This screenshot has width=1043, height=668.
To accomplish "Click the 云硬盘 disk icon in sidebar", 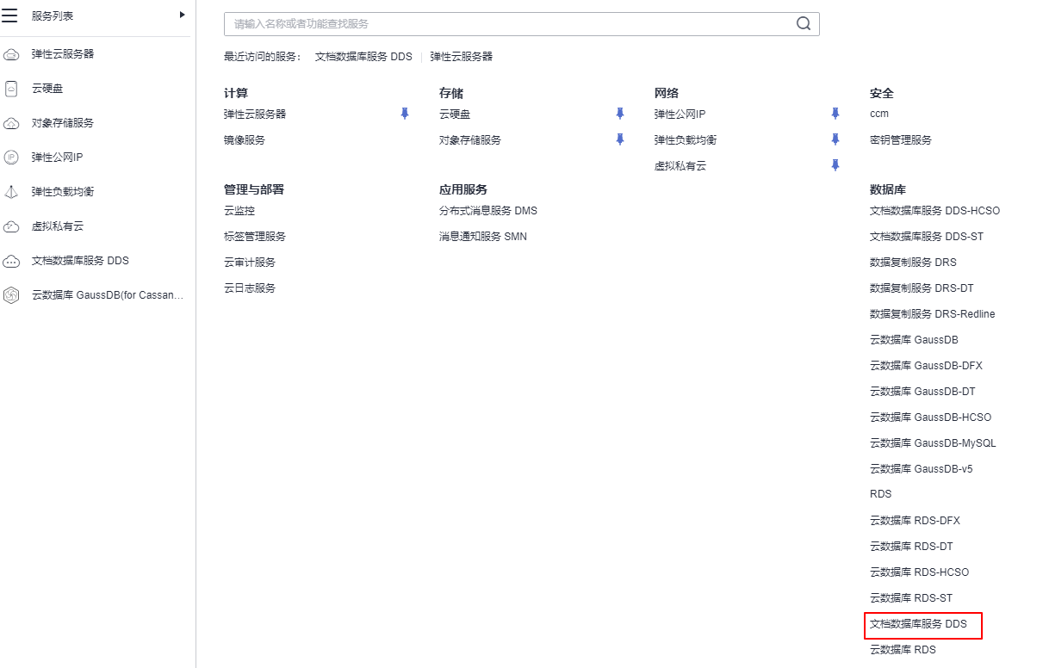I will tap(10, 88).
